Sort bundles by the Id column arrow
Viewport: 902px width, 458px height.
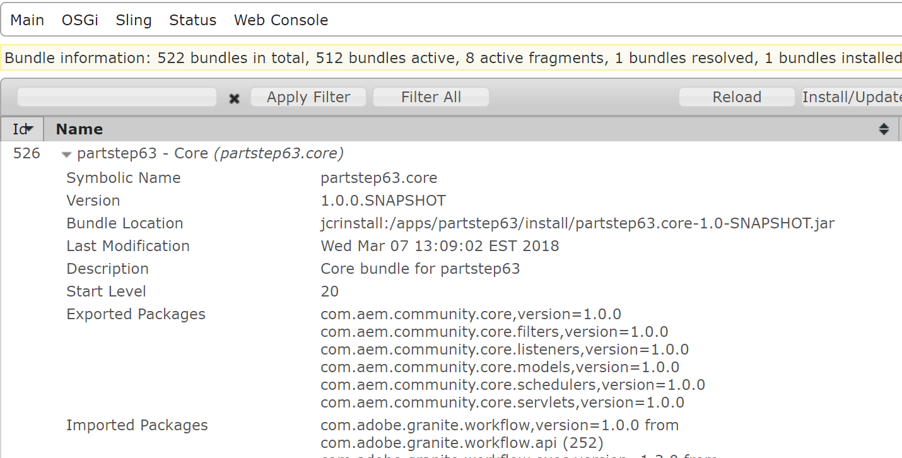29,129
